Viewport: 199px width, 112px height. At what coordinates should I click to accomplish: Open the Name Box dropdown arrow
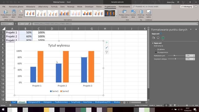click(x=12, y=24)
